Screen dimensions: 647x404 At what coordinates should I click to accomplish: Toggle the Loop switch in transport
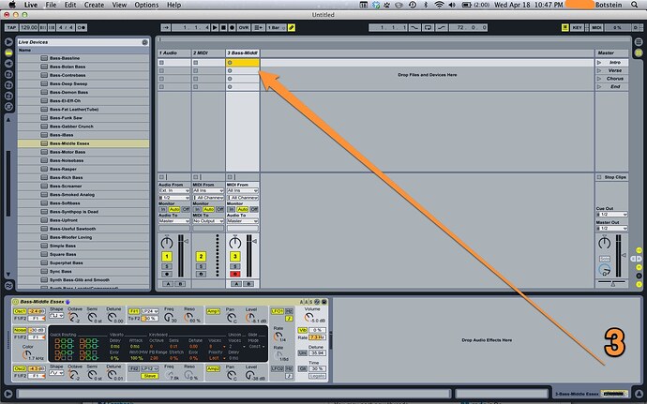pyautogui.click(x=428, y=27)
